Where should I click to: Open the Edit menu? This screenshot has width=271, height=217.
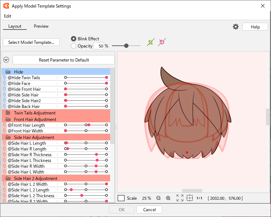pyautogui.click(x=8, y=16)
